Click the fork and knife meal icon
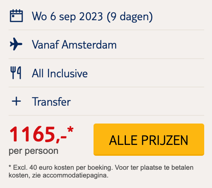This screenshot has height=188, width=212. point(16,73)
